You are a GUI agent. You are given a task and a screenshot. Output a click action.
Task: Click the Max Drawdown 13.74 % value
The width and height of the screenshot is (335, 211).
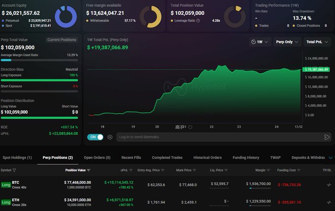(302, 18)
